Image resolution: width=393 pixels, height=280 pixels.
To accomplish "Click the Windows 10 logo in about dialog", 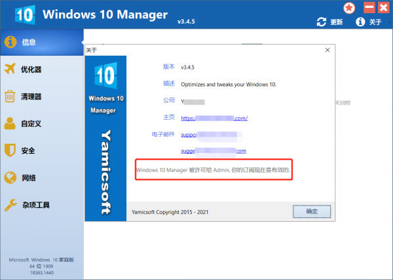I will [105, 76].
